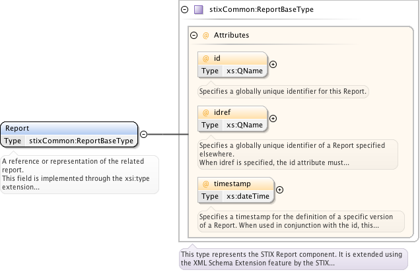Select the id attribute header
Image resolution: width=420 pixels, height=272 pixels.
(x=232, y=59)
